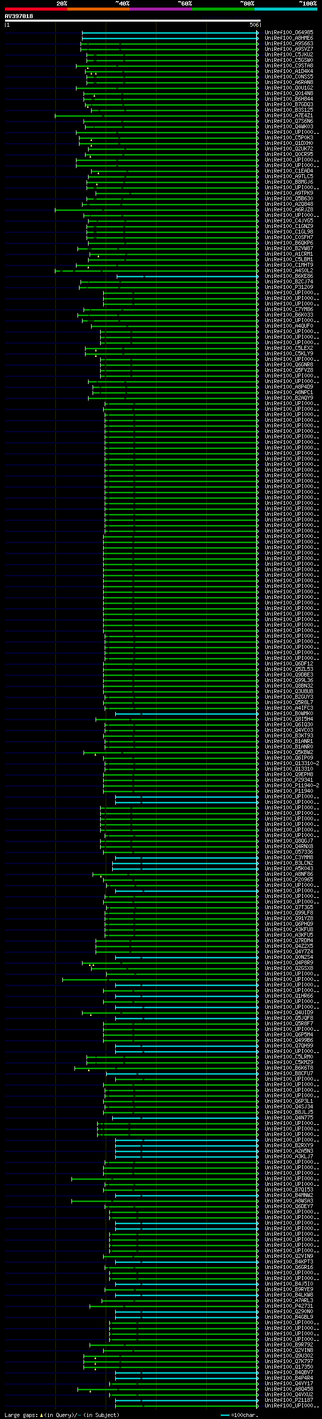
Task: Select hit label UniRef100_B4J5I0
Action: coord(289,1284)
